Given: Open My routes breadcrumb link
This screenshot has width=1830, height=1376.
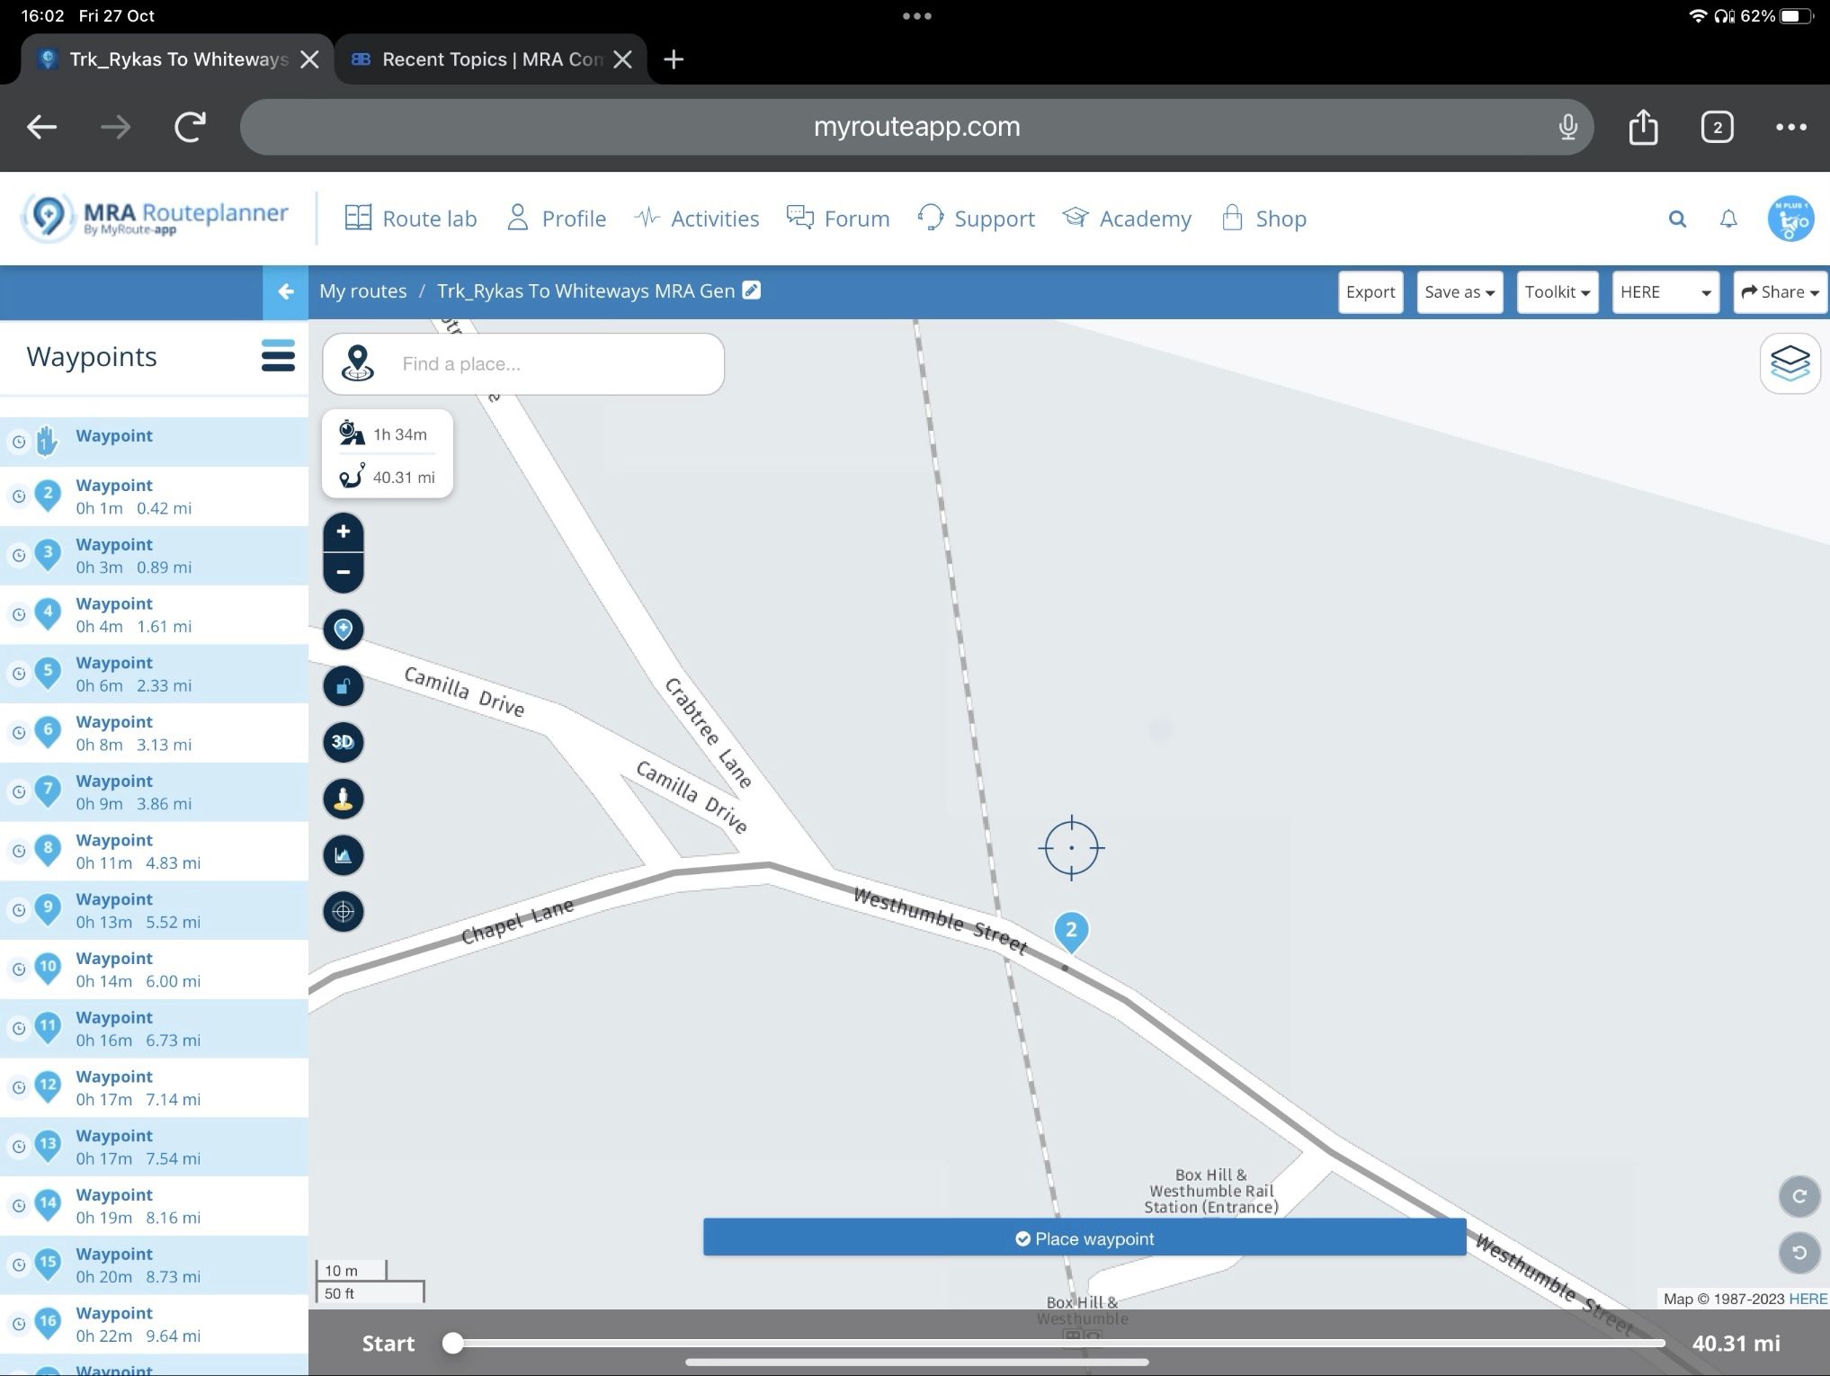Looking at the screenshot, I should [x=363, y=291].
